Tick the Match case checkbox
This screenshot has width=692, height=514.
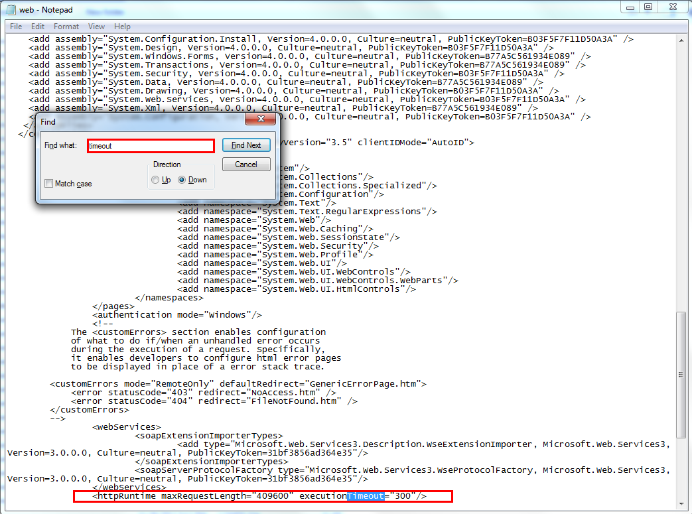(x=49, y=184)
